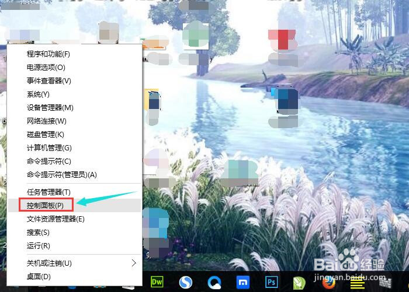Open 命令提示符(C)
Screen dimensions: 409x292
[x=75, y=161]
